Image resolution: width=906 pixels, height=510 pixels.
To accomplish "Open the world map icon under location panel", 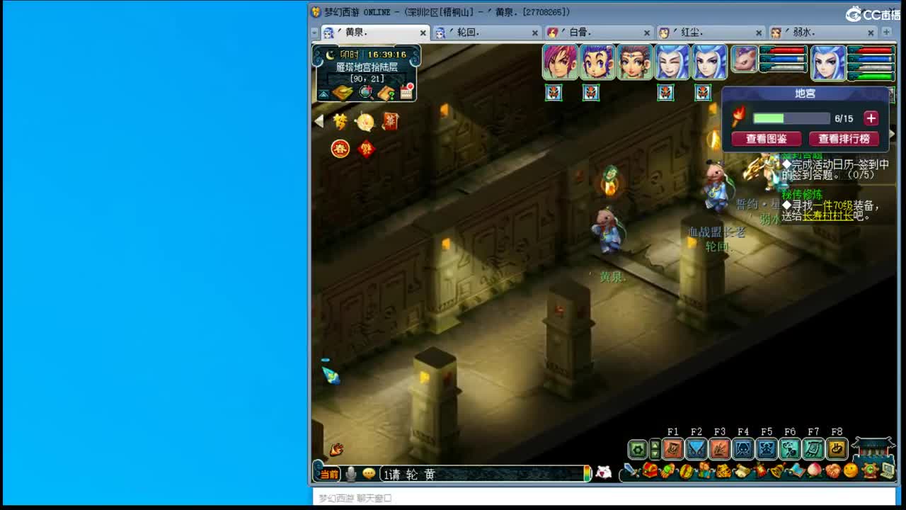I will tap(343, 93).
